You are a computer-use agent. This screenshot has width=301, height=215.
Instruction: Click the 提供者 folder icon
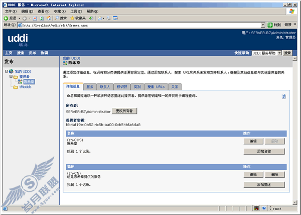[16, 77]
